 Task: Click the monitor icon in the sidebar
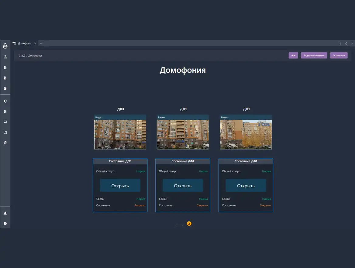pyautogui.click(x=5, y=122)
